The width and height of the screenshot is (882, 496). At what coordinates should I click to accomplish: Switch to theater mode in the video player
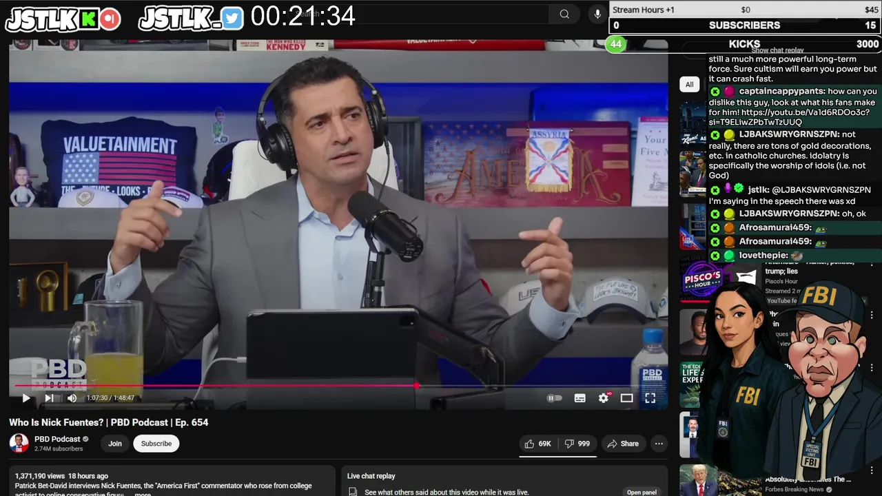point(626,398)
